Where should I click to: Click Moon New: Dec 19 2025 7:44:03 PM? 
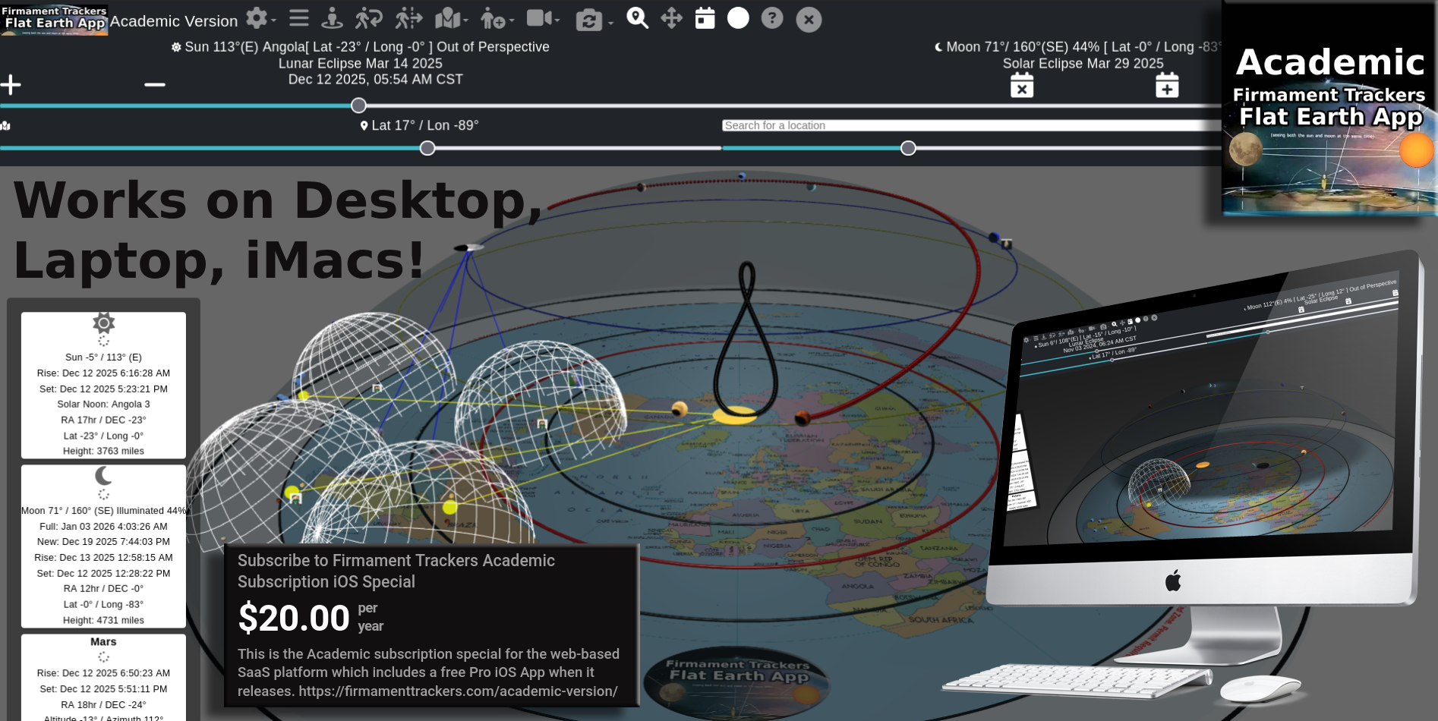tap(103, 542)
